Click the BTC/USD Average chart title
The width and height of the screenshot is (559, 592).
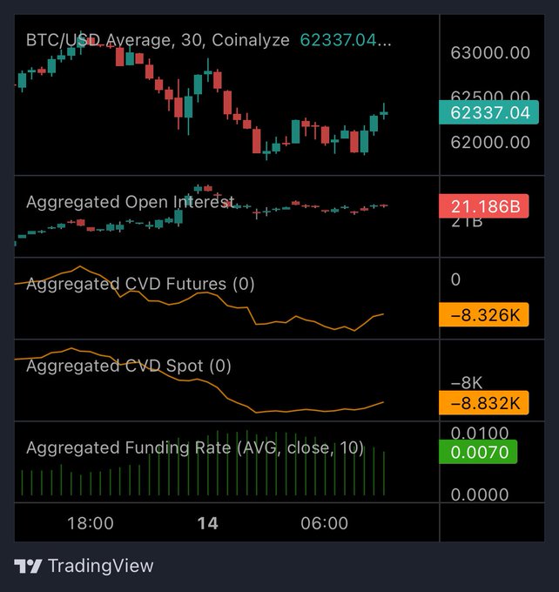[158, 40]
